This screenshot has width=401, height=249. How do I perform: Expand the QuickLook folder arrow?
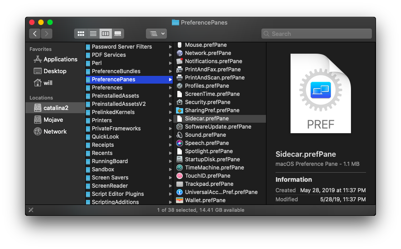[x=170, y=137]
